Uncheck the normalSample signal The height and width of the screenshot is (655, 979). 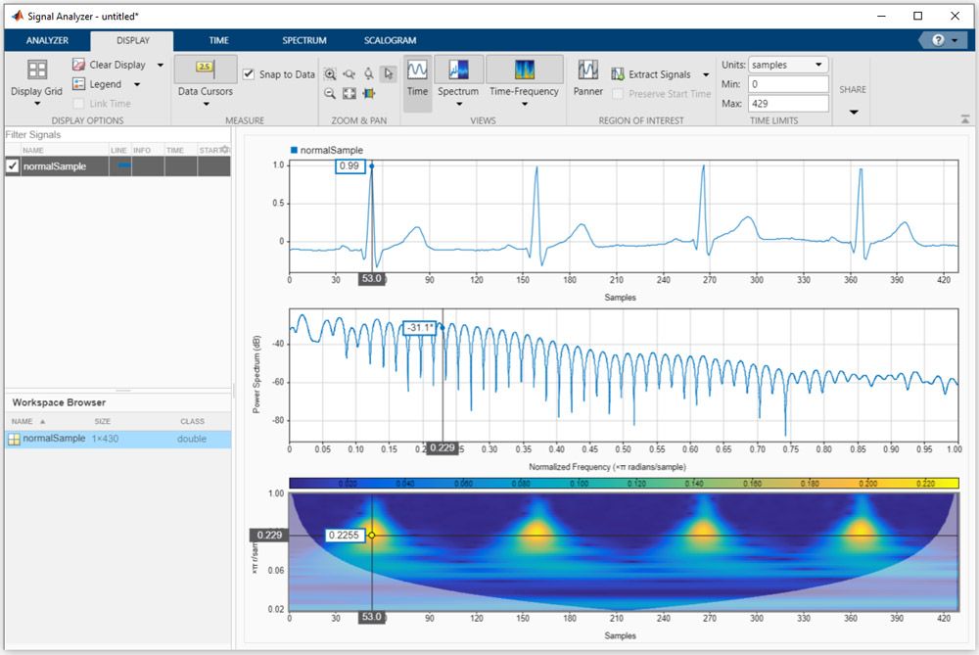[x=11, y=165]
